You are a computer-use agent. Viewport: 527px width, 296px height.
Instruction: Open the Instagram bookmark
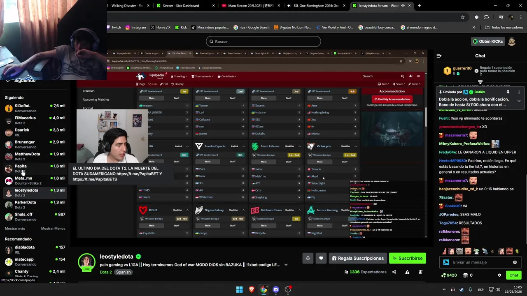136,28
